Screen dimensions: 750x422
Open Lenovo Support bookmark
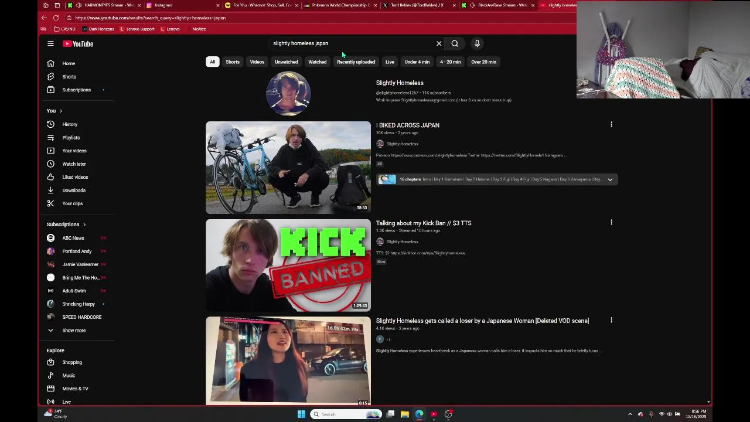pyautogui.click(x=137, y=29)
